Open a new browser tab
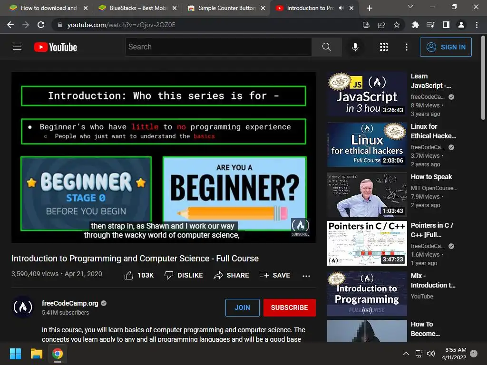Image resolution: width=487 pixels, height=365 pixels. [369, 8]
